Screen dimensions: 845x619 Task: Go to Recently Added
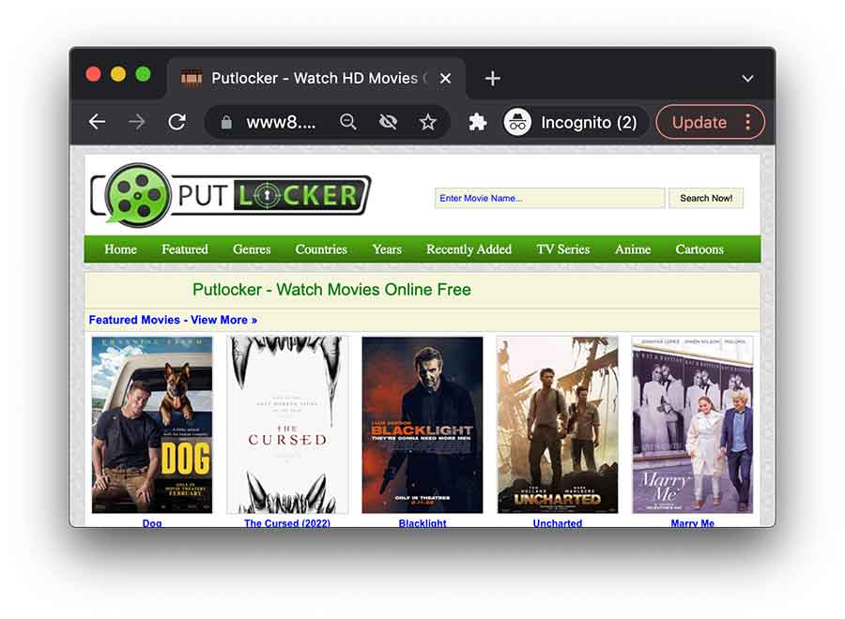point(469,249)
